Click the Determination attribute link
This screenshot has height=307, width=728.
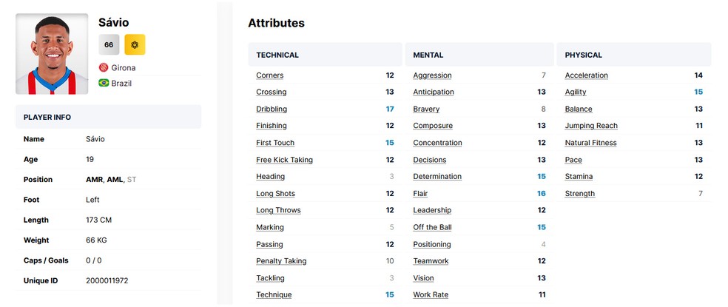pos(437,176)
